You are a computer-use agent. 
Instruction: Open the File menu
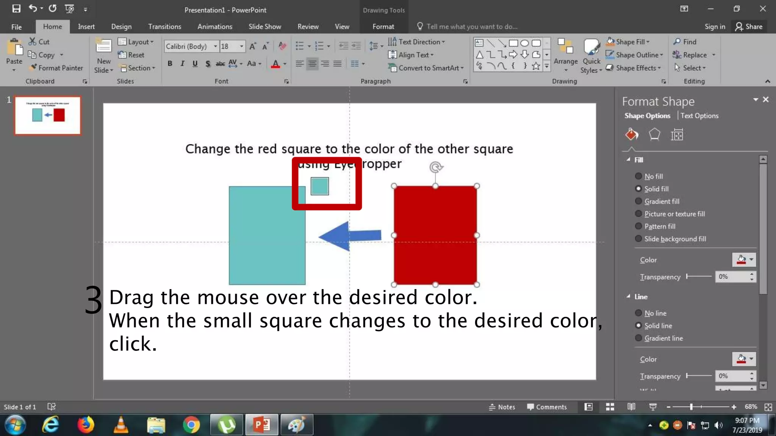point(16,26)
